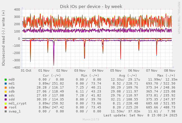Image resolution: width=182 pixels, height=123 pixels.
Task: Click the 01 Nov x-axis date label
Action: tap(44, 71)
